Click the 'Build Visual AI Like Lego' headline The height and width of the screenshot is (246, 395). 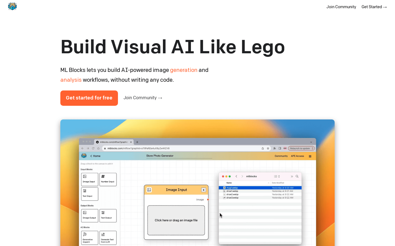(173, 47)
